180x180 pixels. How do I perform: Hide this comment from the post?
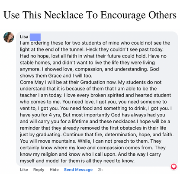[54, 170]
